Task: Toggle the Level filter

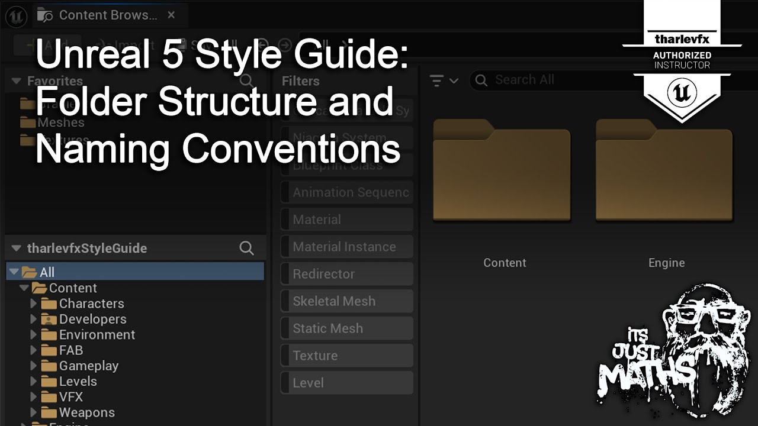Action: click(x=346, y=383)
